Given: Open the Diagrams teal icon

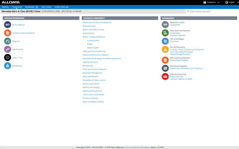Looking at the screenshot, I should (7, 41).
